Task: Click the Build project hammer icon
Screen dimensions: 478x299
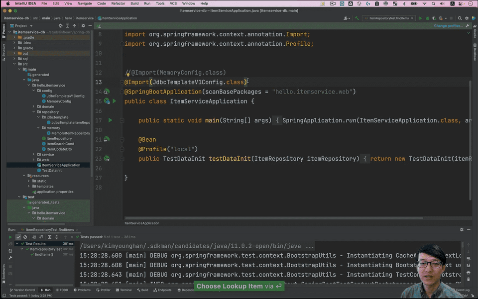Action: click(x=356, y=18)
